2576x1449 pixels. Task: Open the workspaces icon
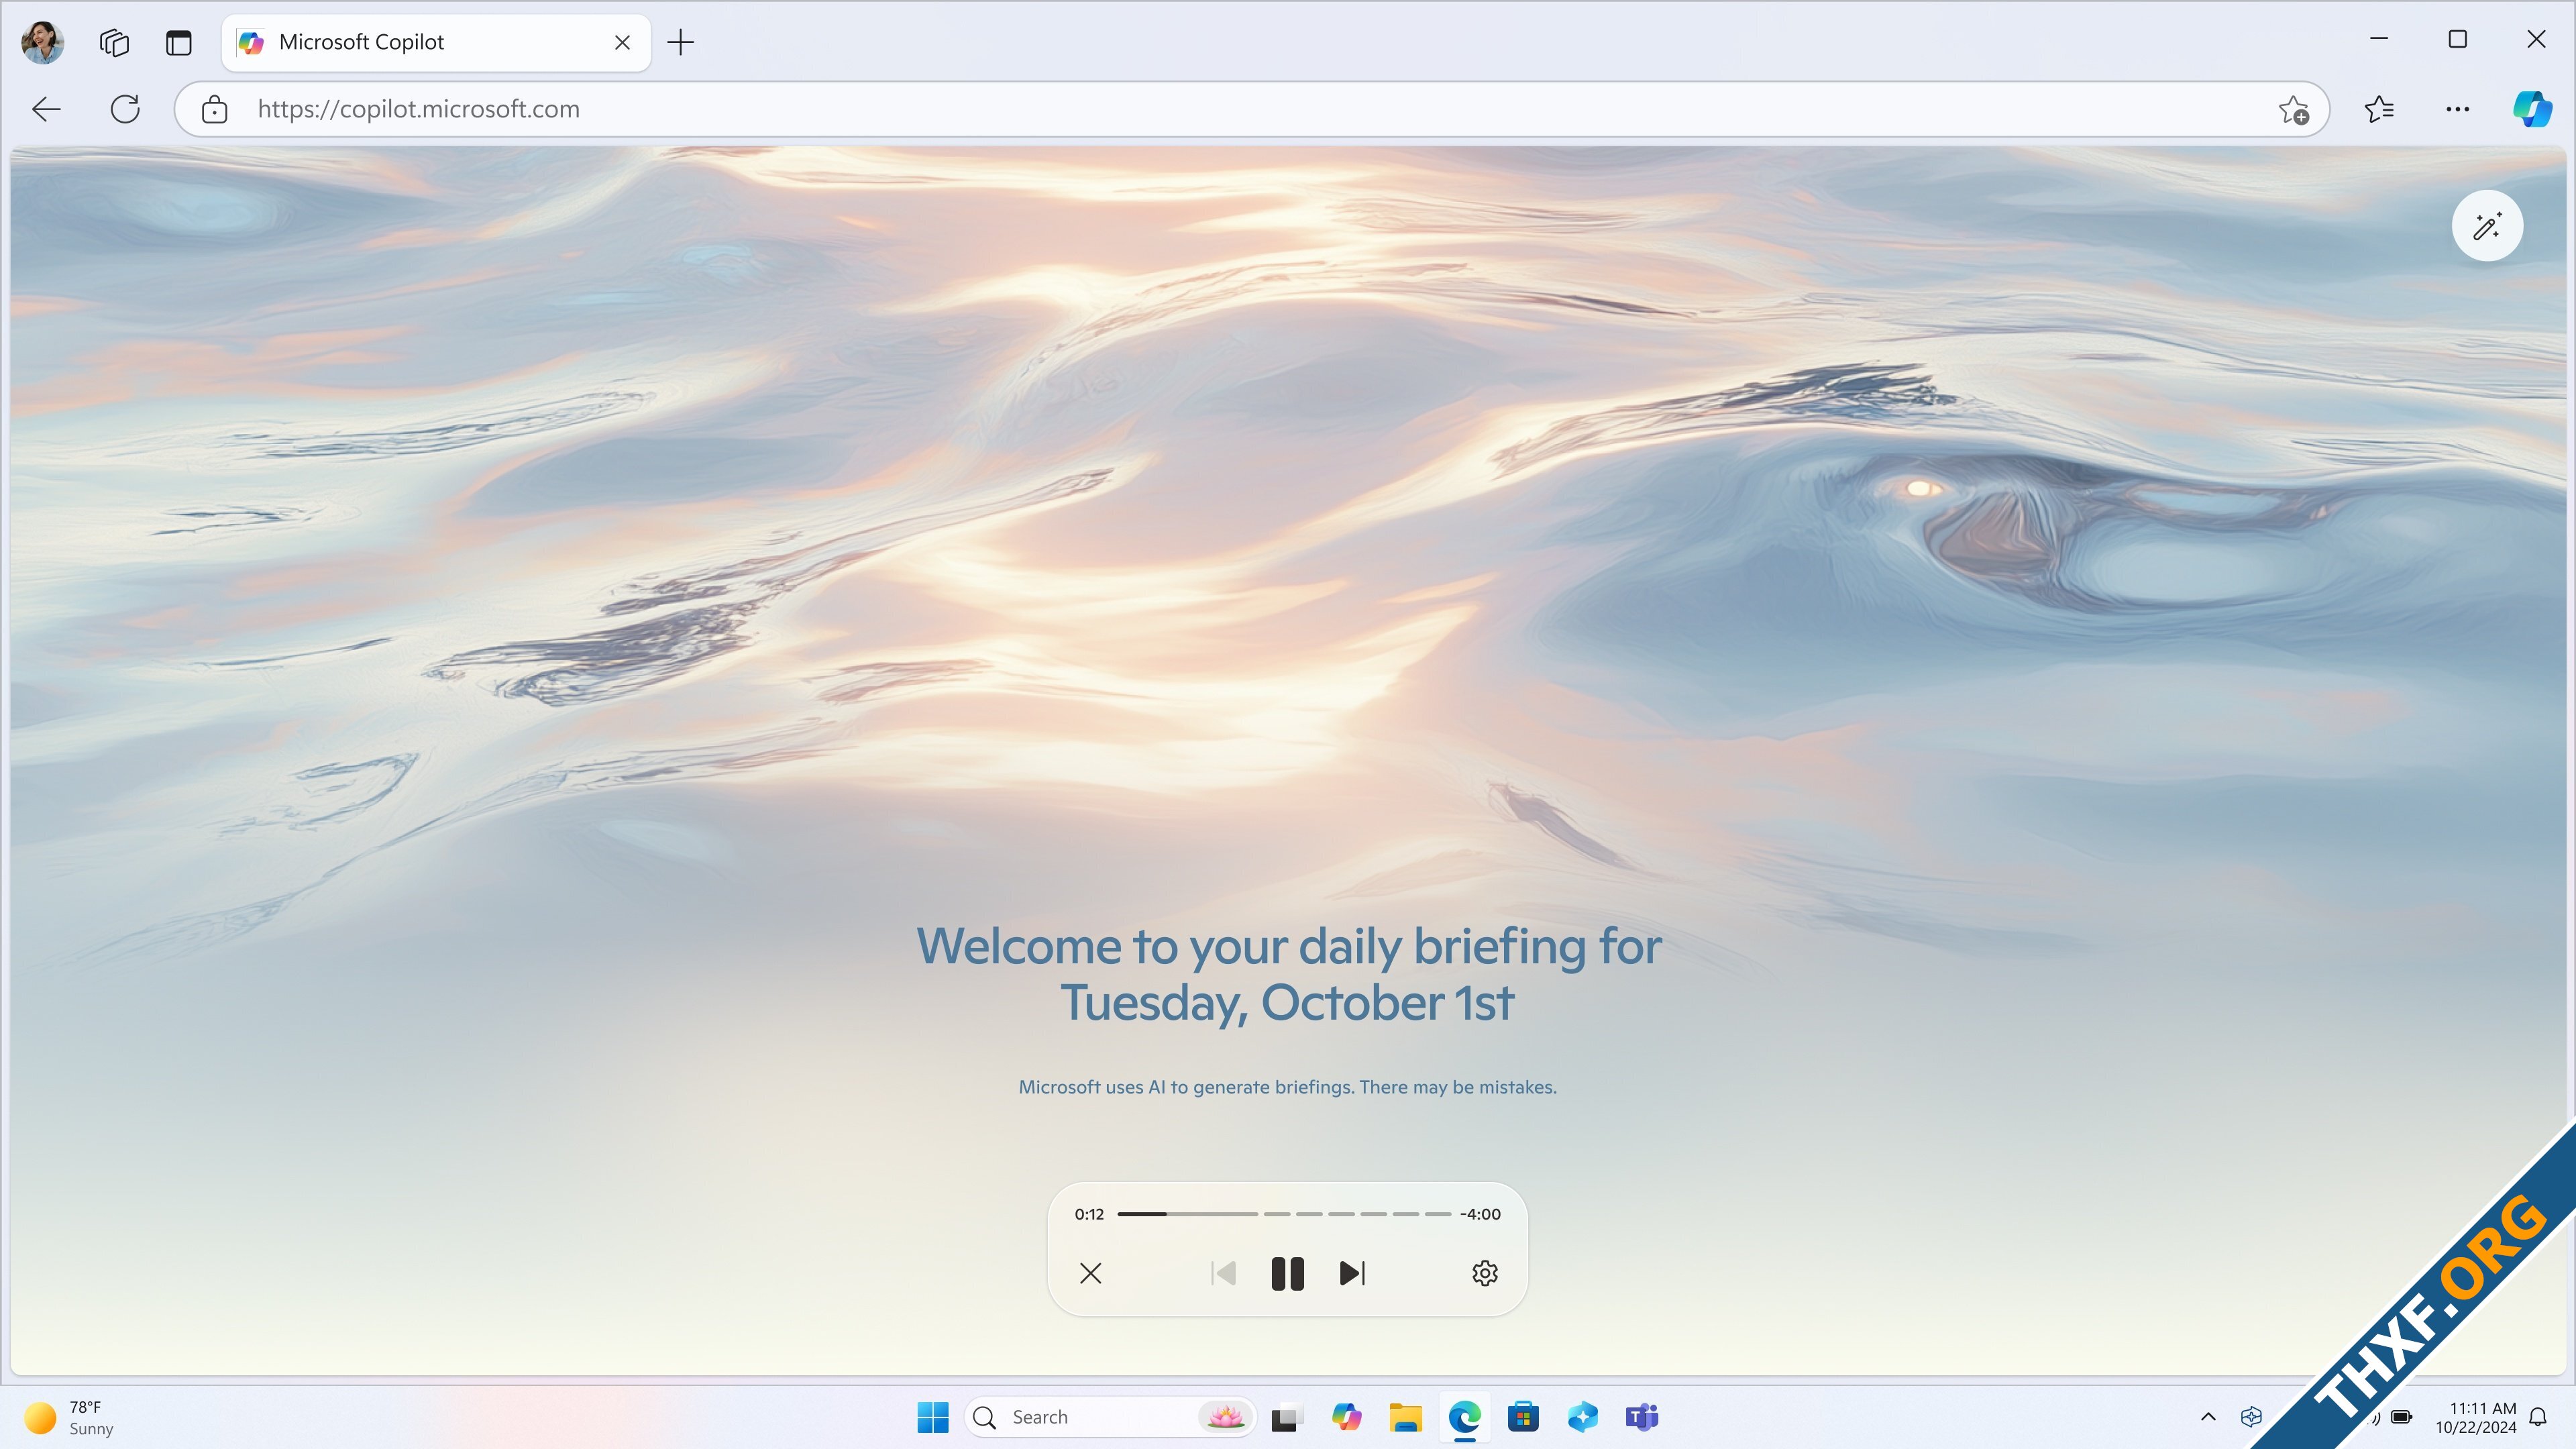[115, 42]
